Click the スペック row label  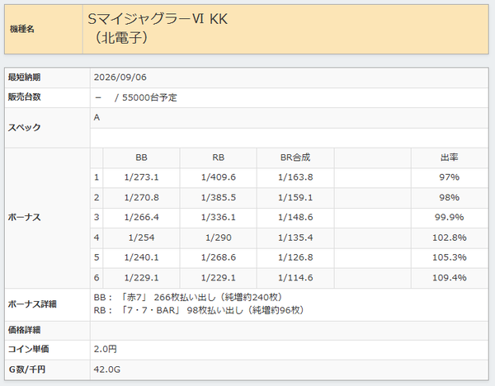pyautogui.click(x=24, y=128)
